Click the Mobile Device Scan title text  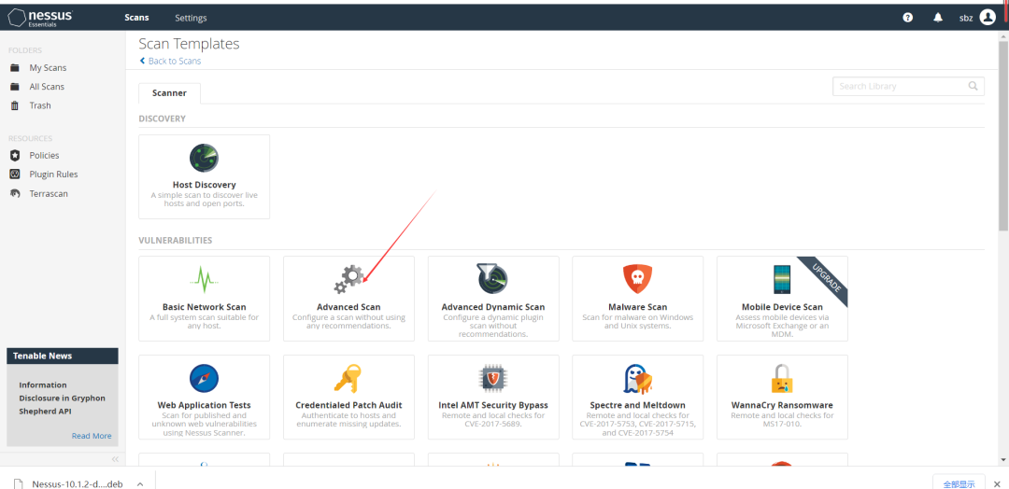(782, 307)
